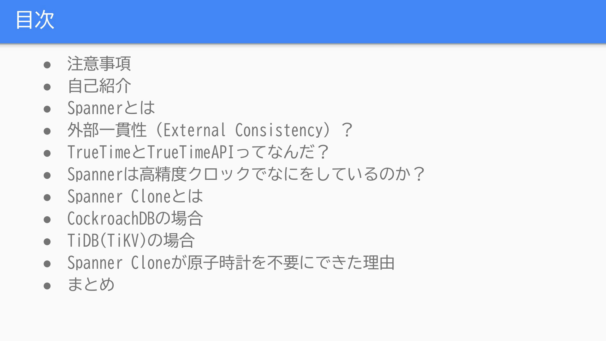Click the Spanner Cloneとは entry
The width and height of the screenshot is (606, 341).
point(135,196)
